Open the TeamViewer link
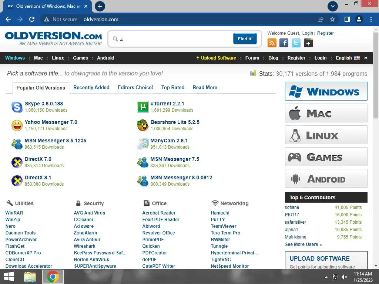 coord(224,226)
